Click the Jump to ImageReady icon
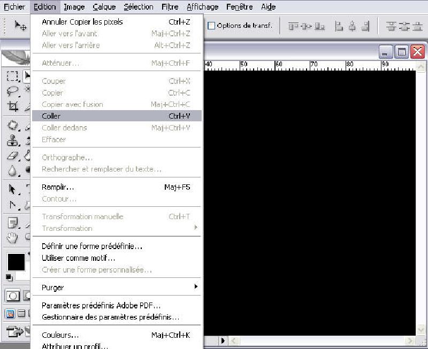 click(x=15, y=331)
